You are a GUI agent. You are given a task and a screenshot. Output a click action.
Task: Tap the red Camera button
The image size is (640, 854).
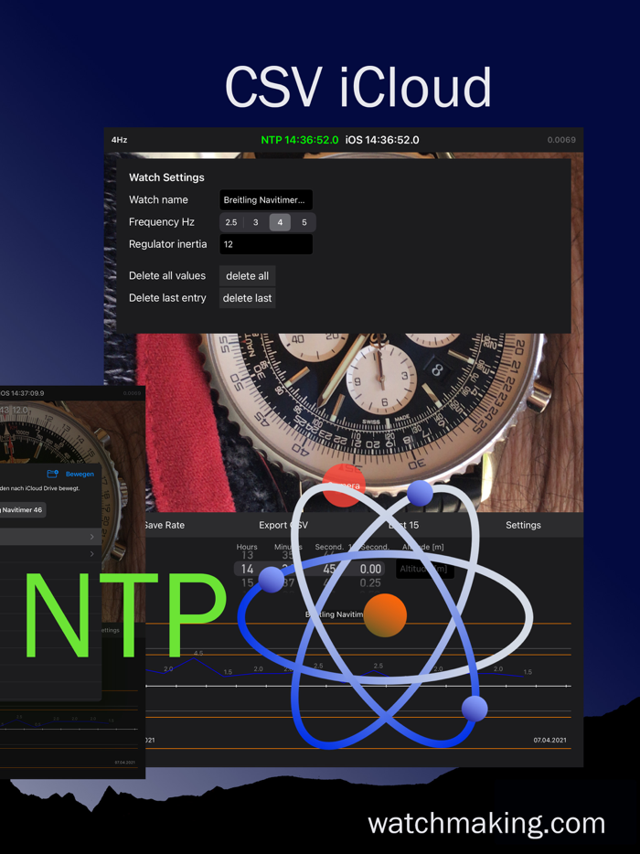tap(344, 485)
